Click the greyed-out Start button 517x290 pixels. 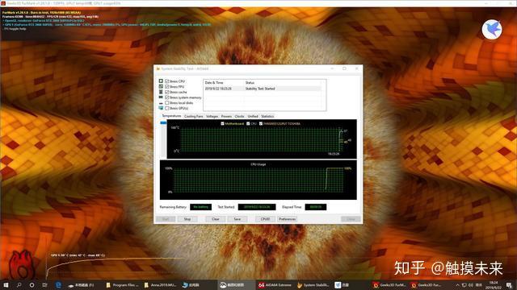pos(166,219)
